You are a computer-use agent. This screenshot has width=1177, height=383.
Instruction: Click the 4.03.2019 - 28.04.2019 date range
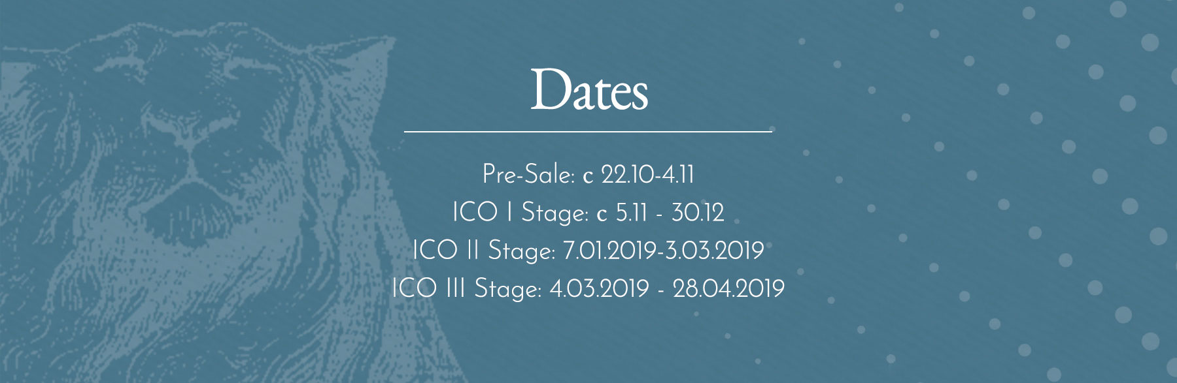pos(667,288)
